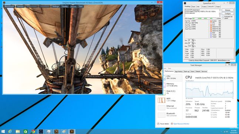Open the Paint taskbar icon

[64, 131]
